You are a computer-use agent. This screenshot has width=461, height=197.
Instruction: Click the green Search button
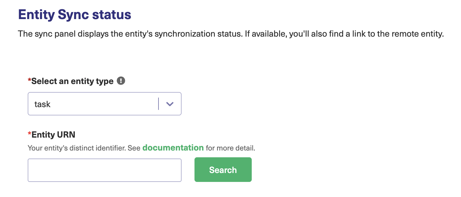click(x=223, y=170)
